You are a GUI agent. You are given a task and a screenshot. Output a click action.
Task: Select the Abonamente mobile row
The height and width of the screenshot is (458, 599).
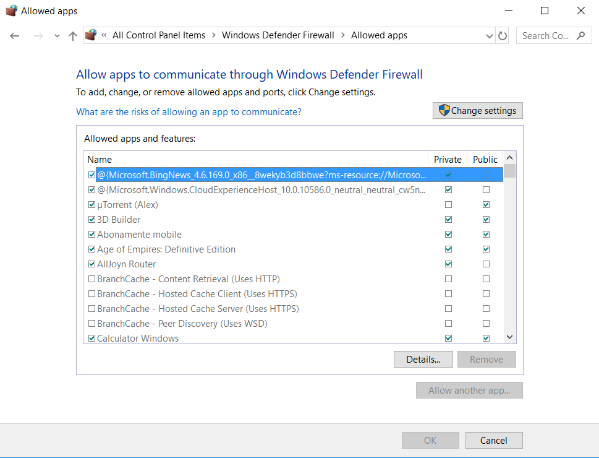[x=294, y=234]
